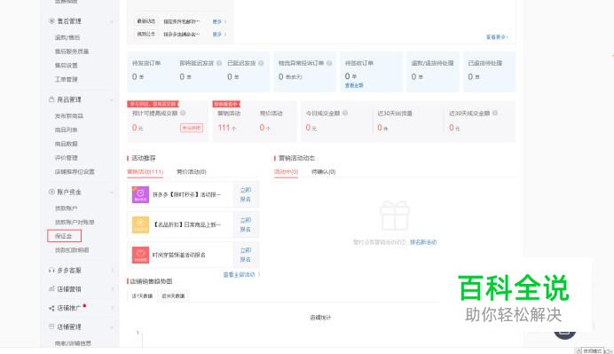Open 店铺推荐位设置 in the sidebar
Image resolution: width=614 pixels, height=354 pixels.
point(75,172)
